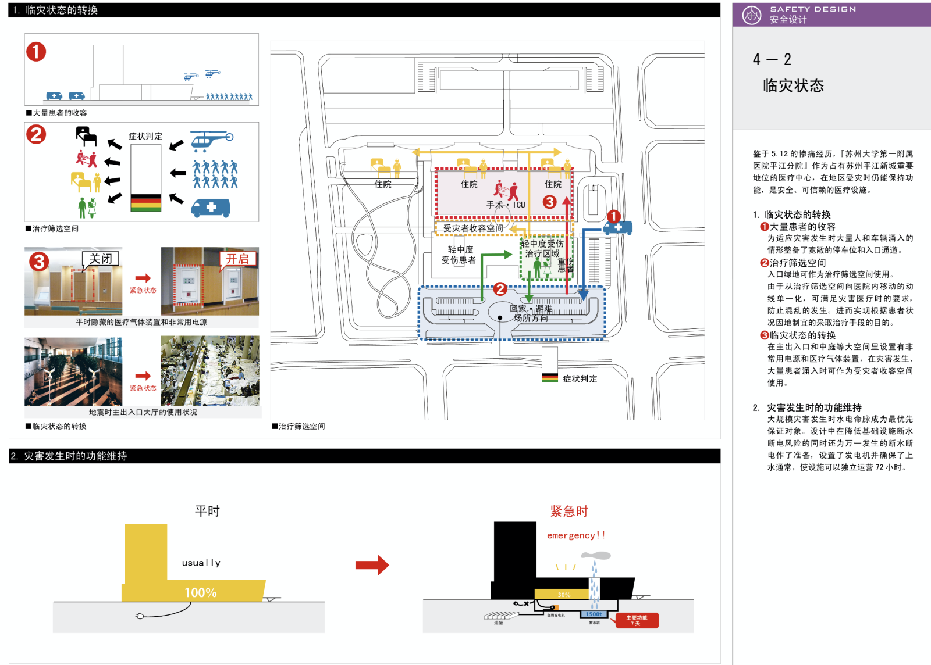
Task: Click the red arrow between cabinet photos
Action: point(143,278)
